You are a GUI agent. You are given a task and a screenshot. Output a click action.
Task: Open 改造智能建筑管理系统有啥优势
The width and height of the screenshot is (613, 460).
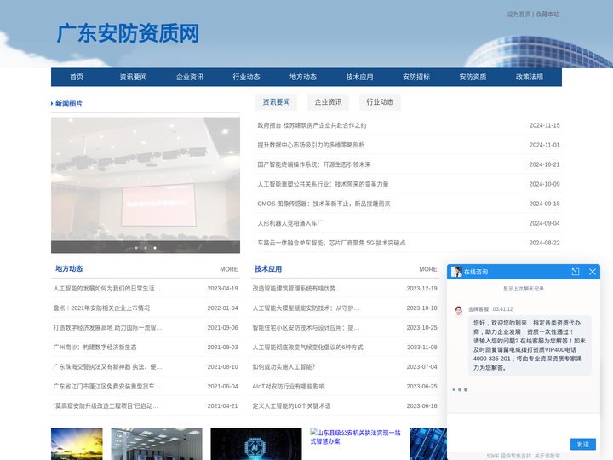(x=294, y=289)
